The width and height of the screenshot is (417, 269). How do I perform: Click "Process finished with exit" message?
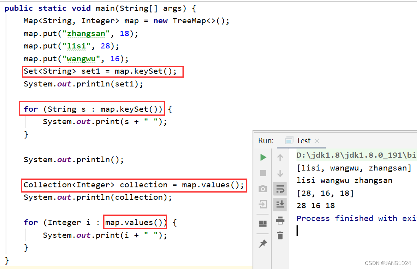tap(356, 219)
